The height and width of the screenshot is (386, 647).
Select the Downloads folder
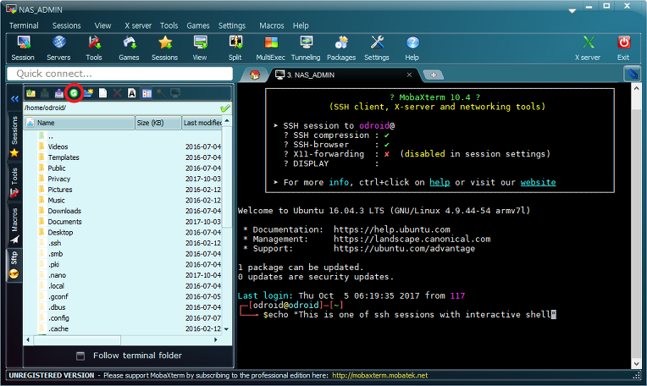coord(64,211)
